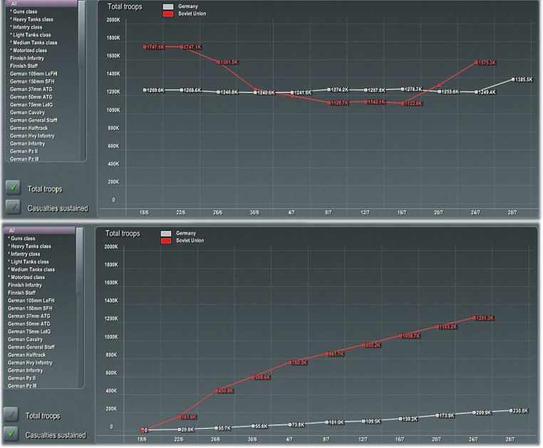Click Germany 1274.2K data point
This screenshot has width=543, height=448.
(x=329, y=89)
